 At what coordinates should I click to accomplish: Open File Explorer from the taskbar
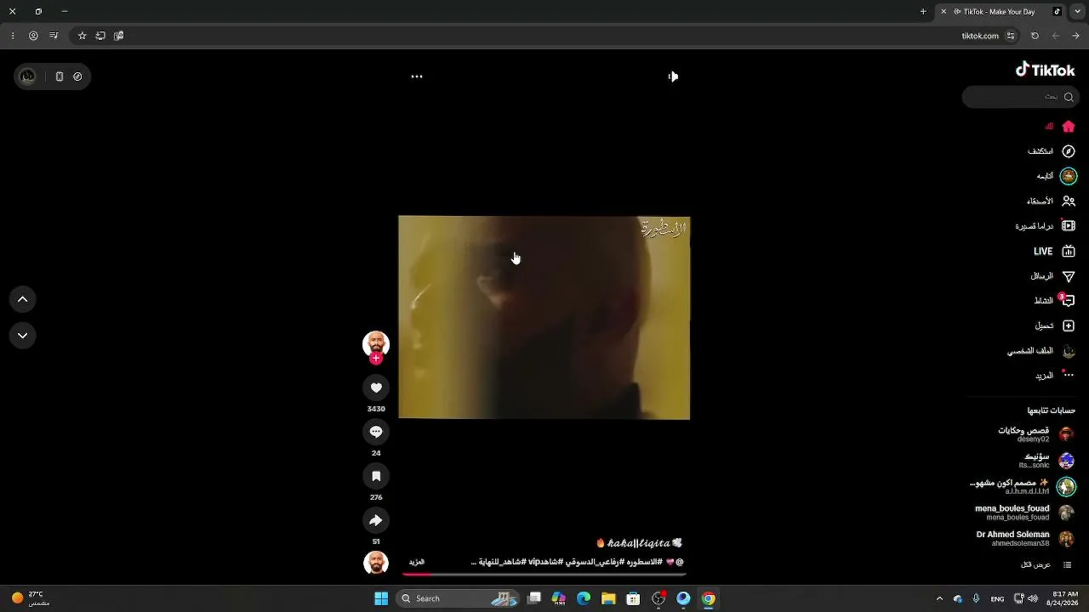pyautogui.click(x=608, y=598)
